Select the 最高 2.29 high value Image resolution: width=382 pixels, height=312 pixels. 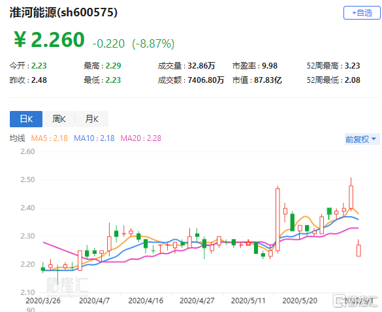(x=103, y=66)
